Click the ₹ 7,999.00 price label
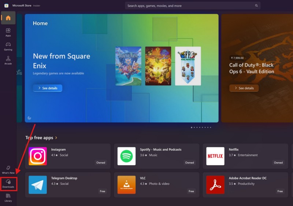The image size is (293, 206). tap(237, 58)
